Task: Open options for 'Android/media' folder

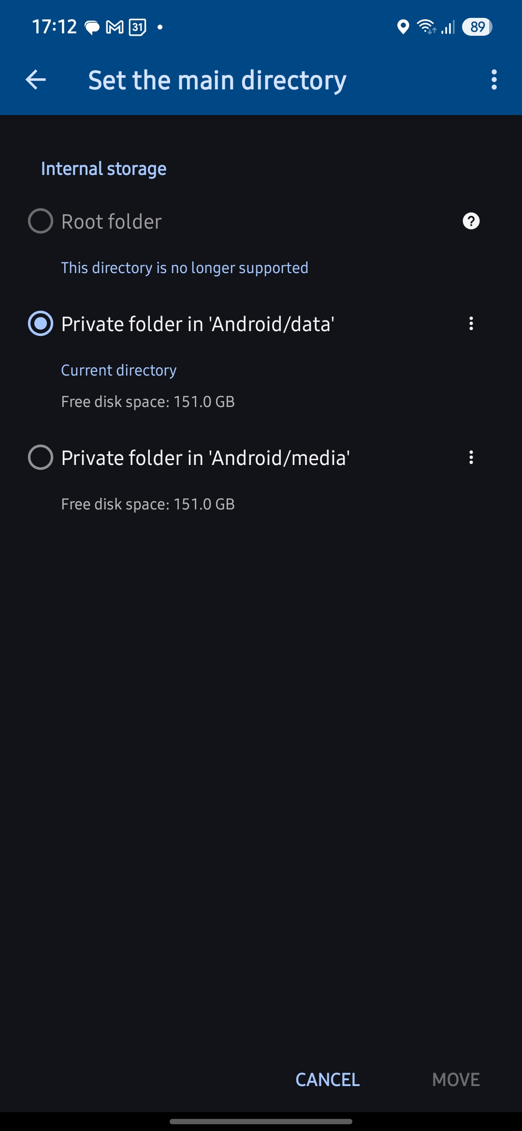Action: point(471,458)
